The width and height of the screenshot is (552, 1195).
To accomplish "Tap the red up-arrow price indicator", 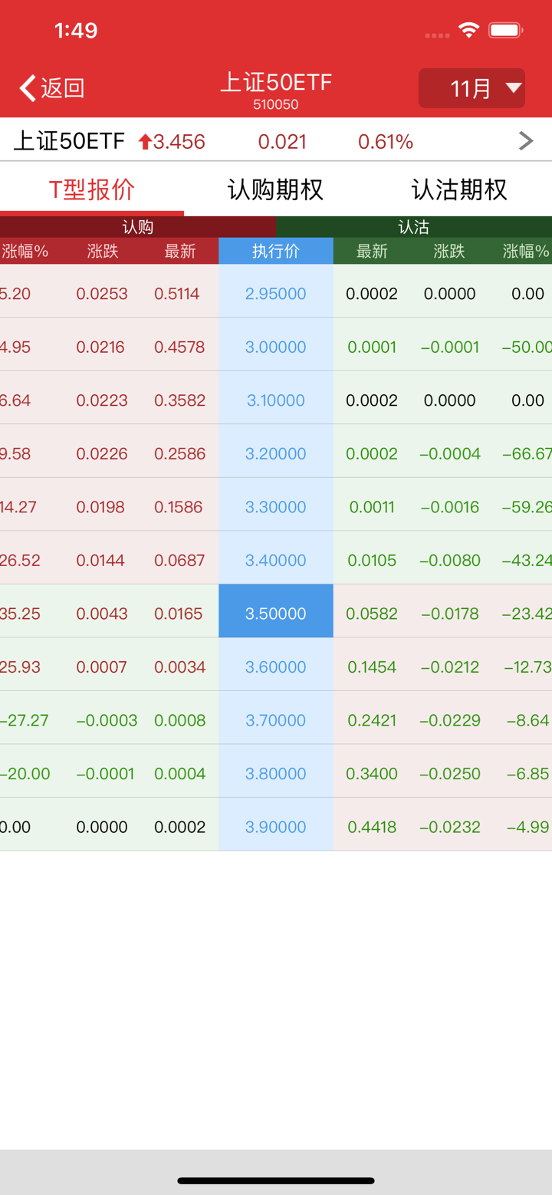I will [x=145, y=142].
